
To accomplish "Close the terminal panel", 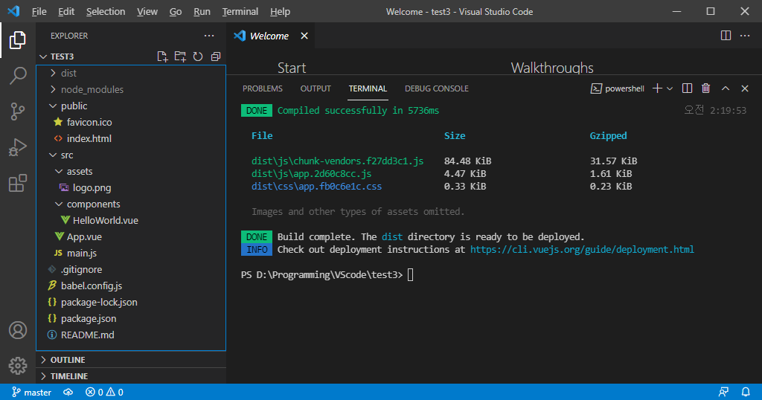I will coord(744,88).
